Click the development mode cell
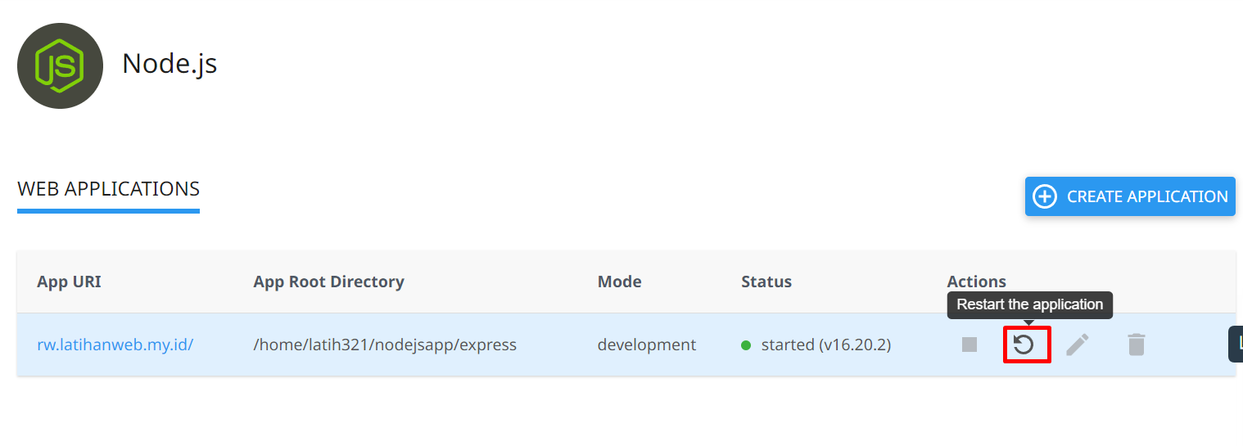Viewport: 1243px width, 446px height. (647, 345)
